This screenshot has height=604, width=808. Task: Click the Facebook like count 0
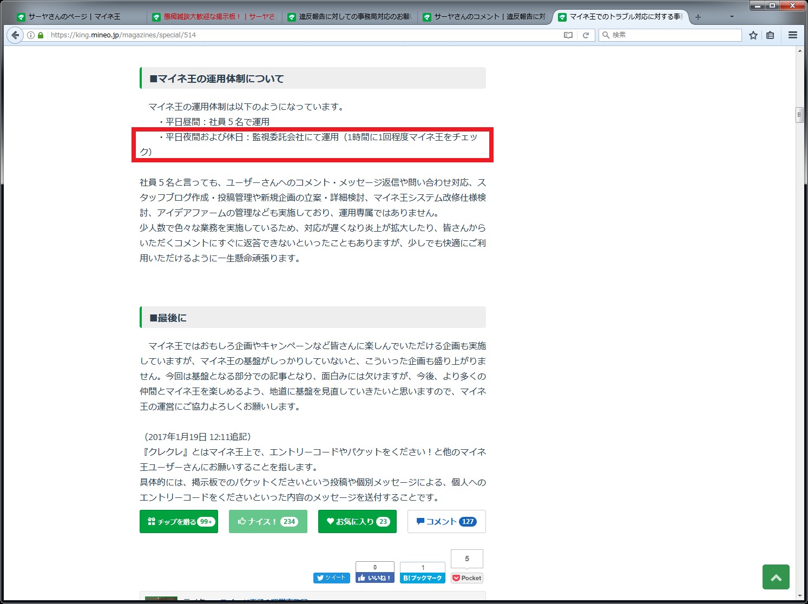click(375, 567)
